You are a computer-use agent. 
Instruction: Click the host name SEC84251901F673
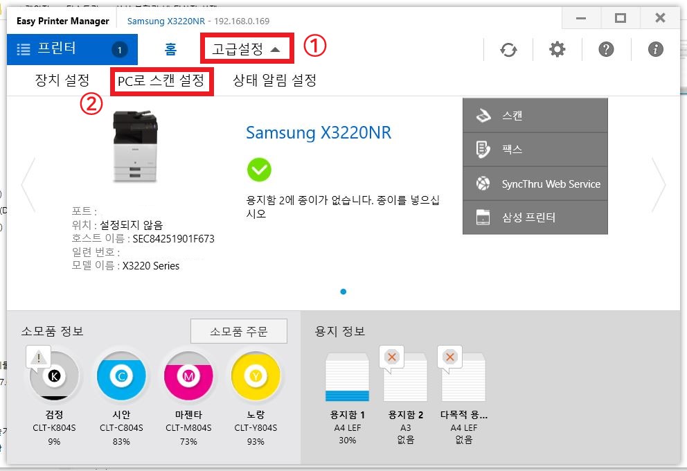174,239
